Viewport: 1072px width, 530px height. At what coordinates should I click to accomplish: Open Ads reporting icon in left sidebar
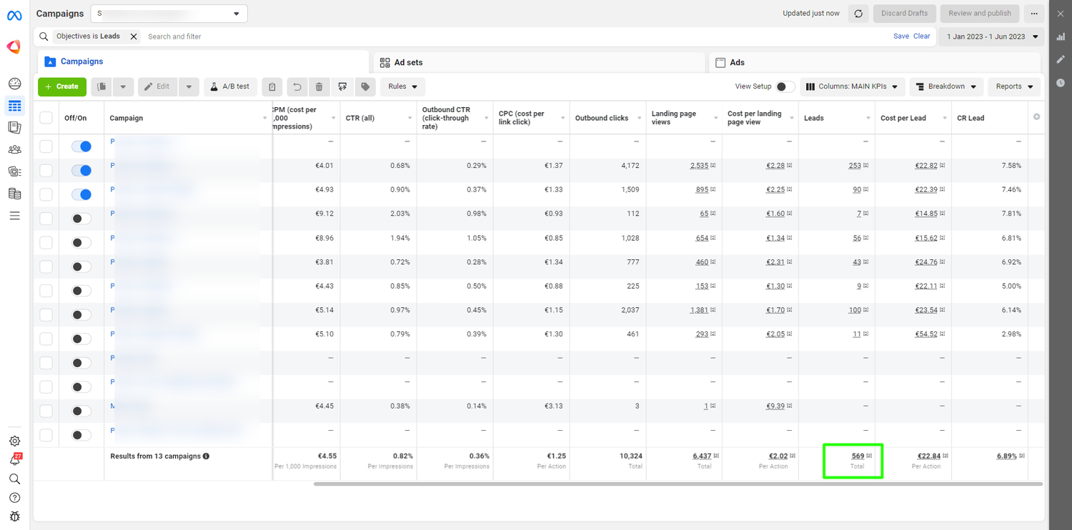pos(14,128)
